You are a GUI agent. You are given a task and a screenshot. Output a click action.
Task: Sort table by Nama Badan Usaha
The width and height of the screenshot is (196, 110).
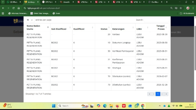click(x=37, y=27)
